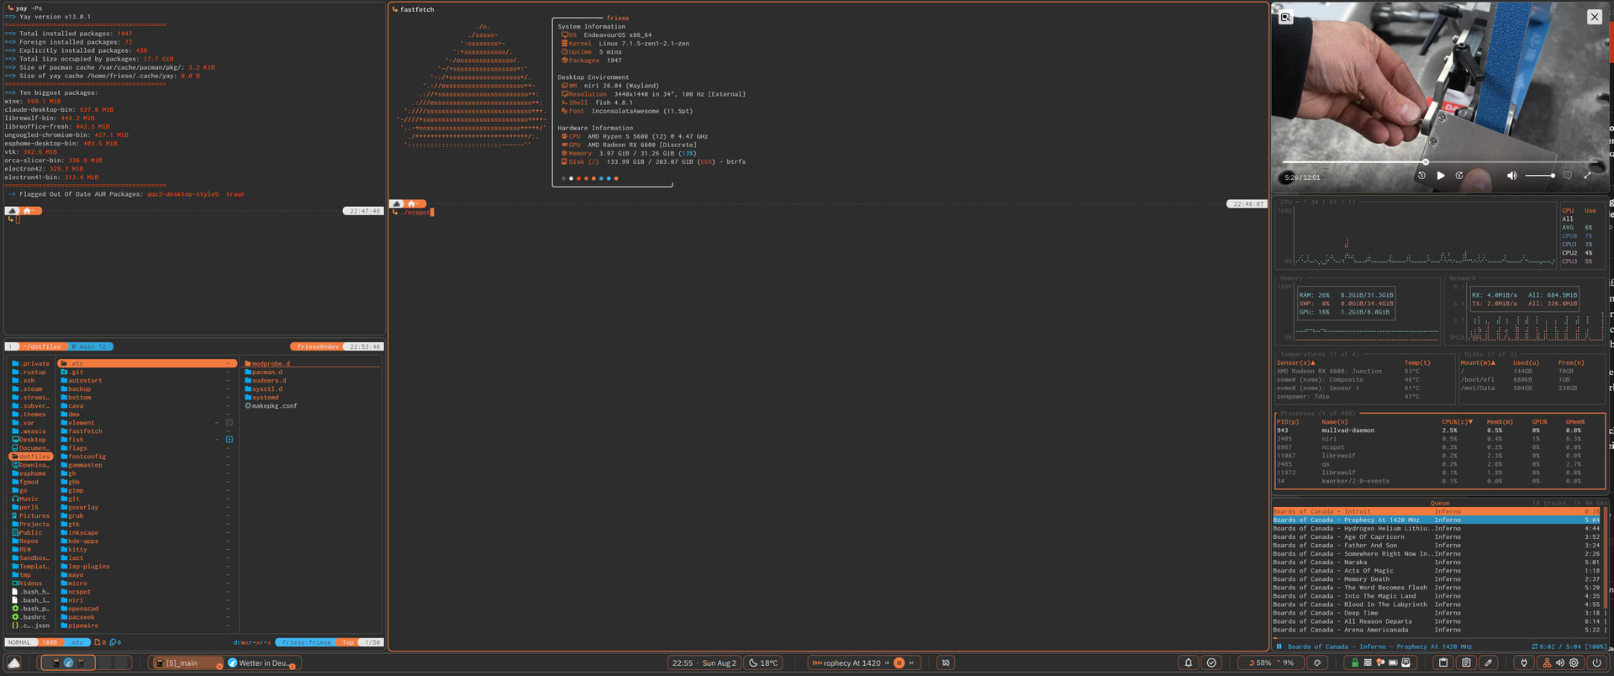Sort processes by the Name(n) column
The image size is (1614, 676).
coord(1335,422)
